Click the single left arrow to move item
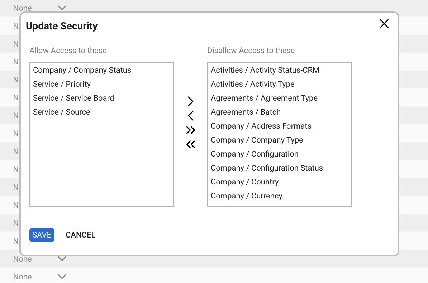This screenshot has width=428, height=283. click(x=190, y=116)
